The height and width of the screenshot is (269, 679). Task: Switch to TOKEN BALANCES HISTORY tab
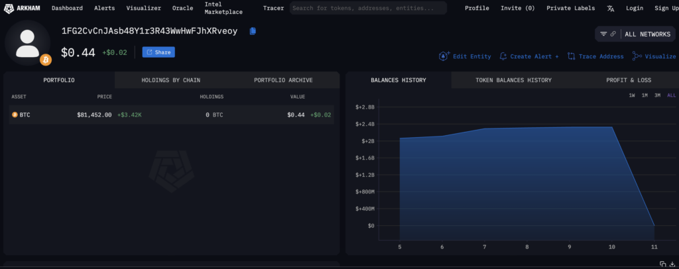pos(514,80)
